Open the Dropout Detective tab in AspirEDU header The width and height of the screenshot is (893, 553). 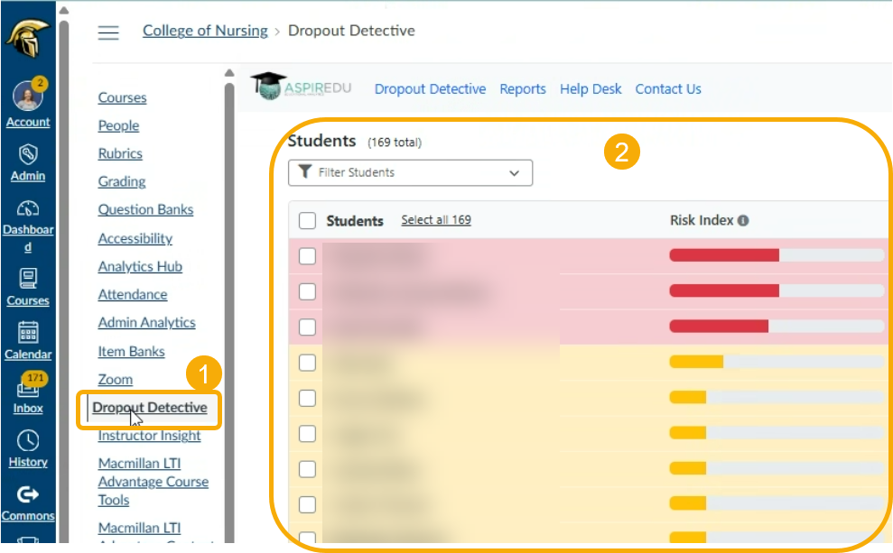pyautogui.click(x=430, y=89)
